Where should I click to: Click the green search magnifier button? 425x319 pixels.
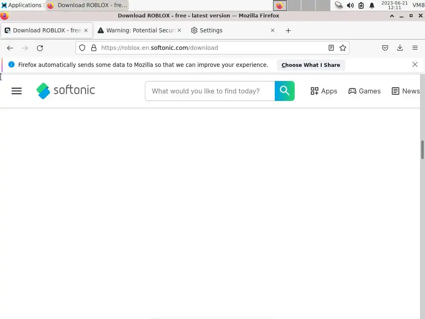tap(285, 91)
